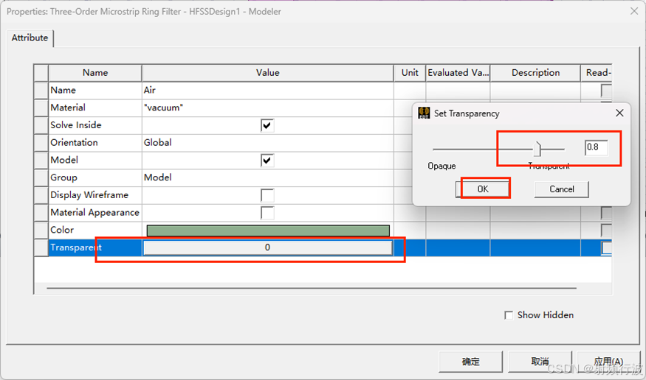Select the Material Appearance row label
Screen dimensions: 646x380
95,212
